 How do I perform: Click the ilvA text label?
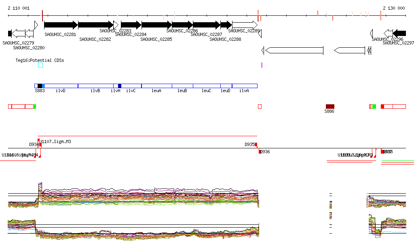(244, 91)
